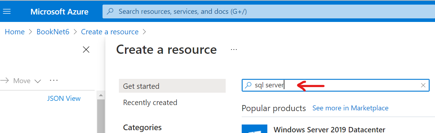
Task: Close the left blade with X
Action: click(x=86, y=50)
